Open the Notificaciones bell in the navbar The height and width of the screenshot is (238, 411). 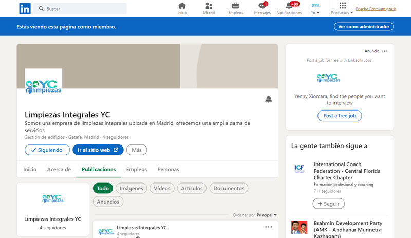pos(289,9)
